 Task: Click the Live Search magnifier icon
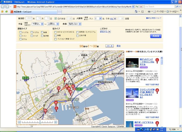pos(177,7)
